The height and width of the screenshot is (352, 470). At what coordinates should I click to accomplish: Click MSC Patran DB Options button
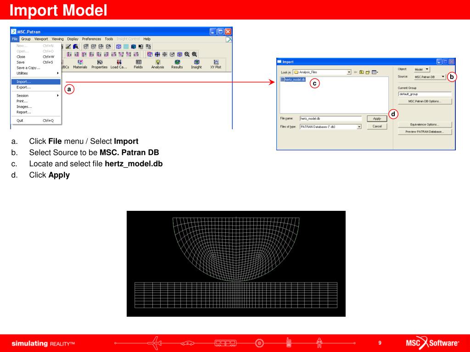pos(425,101)
